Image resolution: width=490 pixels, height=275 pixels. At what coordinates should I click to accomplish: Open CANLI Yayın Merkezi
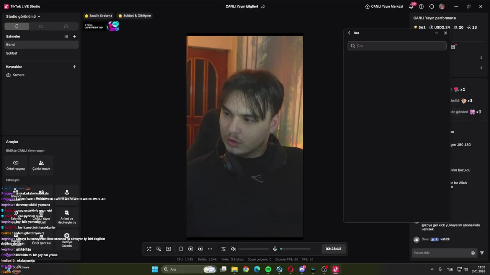pos(384,6)
